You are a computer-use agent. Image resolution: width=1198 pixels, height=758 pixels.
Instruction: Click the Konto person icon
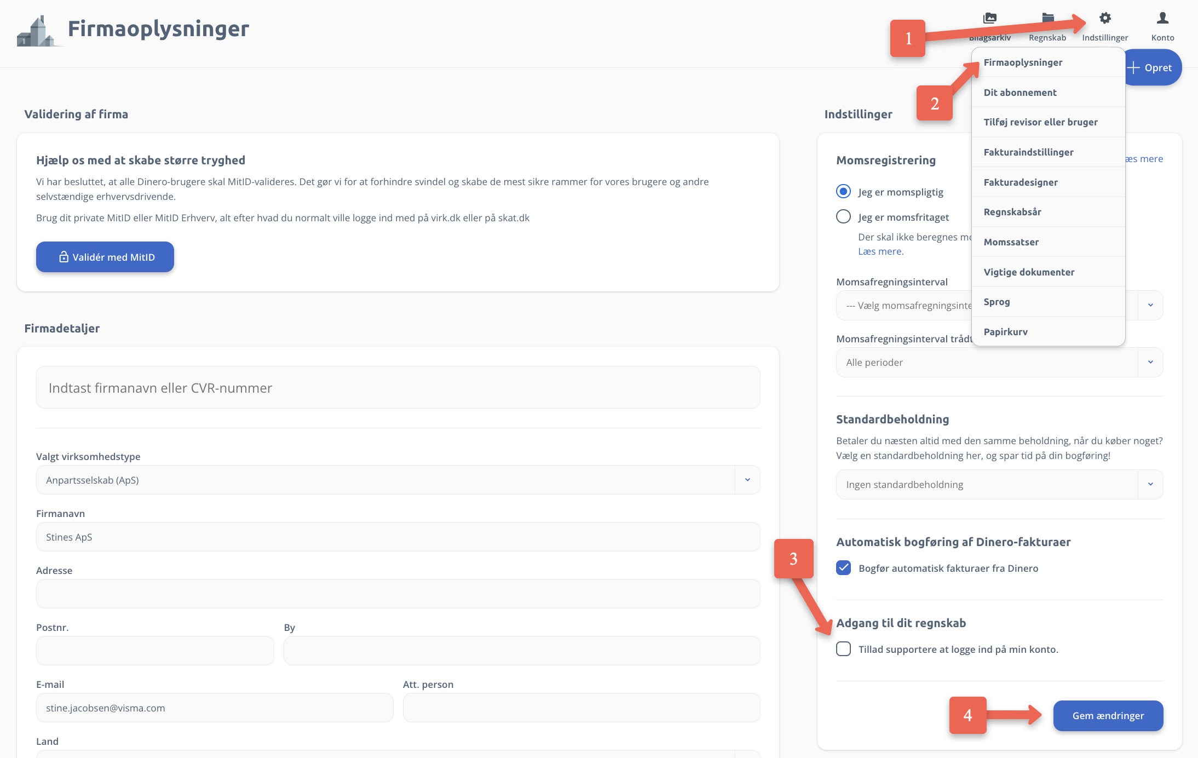click(1162, 18)
